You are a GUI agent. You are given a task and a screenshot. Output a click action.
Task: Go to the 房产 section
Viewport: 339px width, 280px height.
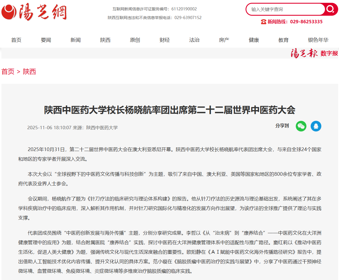224,40
